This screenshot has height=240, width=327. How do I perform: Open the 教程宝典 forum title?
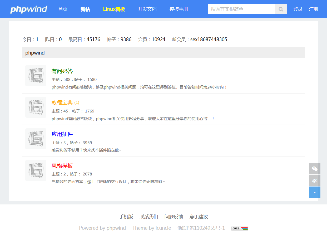tap(62, 102)
